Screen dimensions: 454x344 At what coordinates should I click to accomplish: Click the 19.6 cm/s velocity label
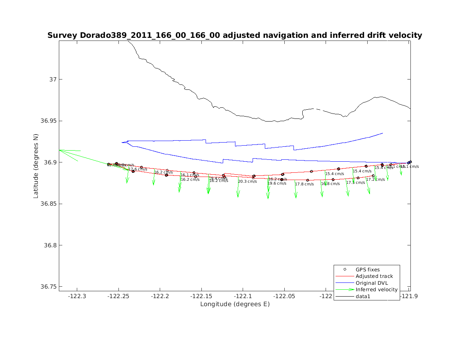click(x=277, y=183)
